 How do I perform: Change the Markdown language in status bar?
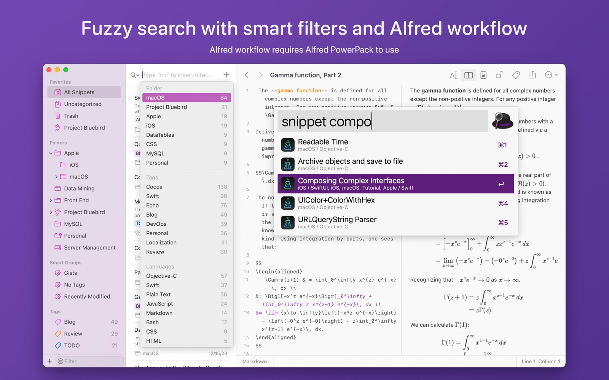[x=254, y=361]
